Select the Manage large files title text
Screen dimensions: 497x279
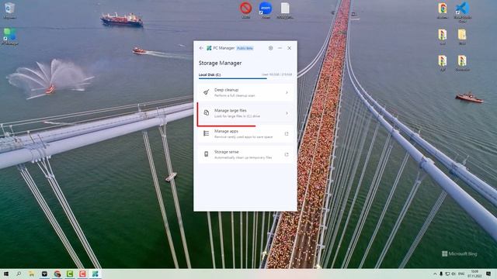(x=231, y=110)
